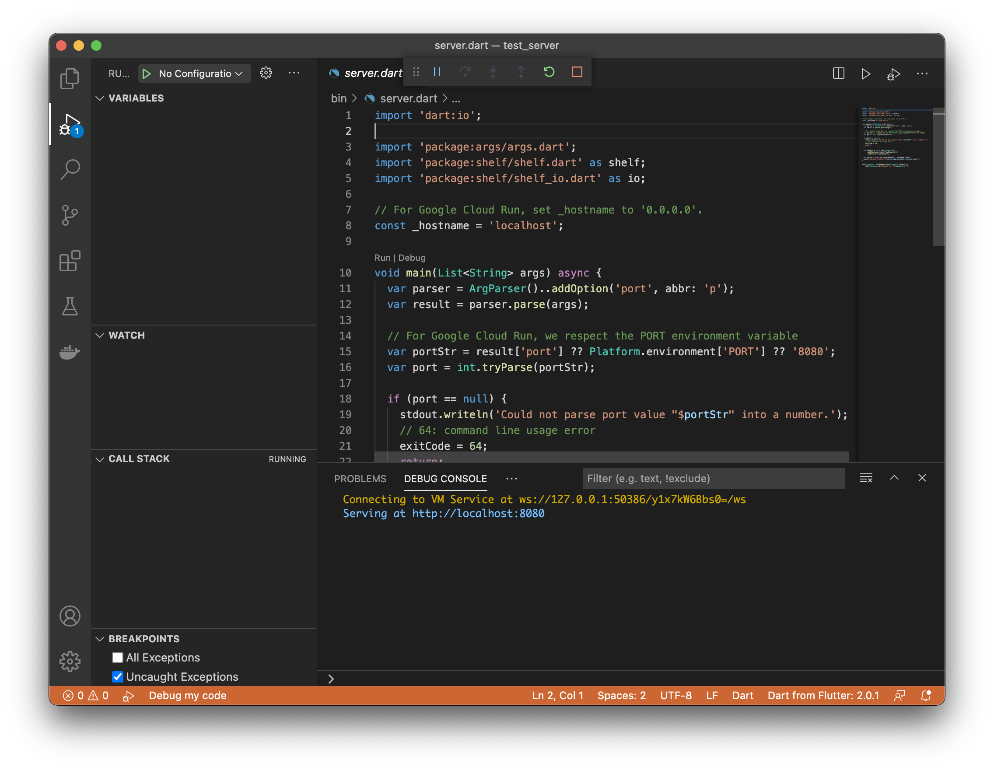The image size is (994, 770).
Task: Click Ln 2, Col 1 status item
Action: tap(557, 695)
